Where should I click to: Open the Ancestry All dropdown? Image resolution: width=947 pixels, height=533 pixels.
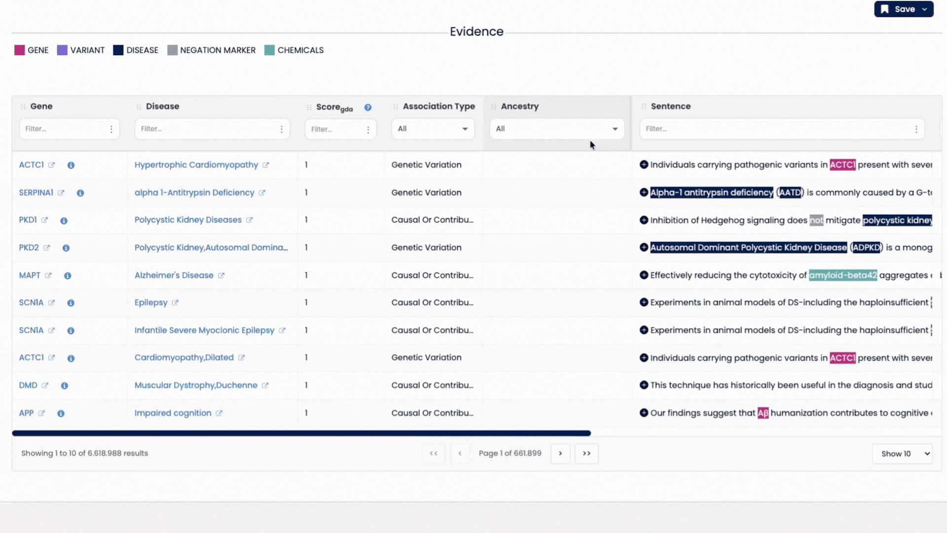[556, 129]
